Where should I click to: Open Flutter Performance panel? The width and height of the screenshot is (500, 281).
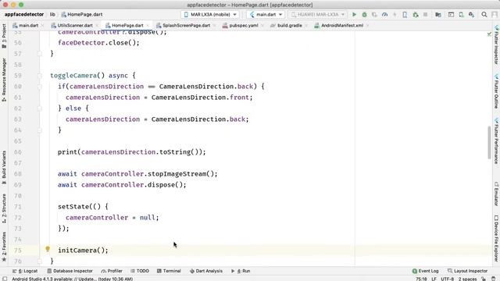tap(496, 140)
